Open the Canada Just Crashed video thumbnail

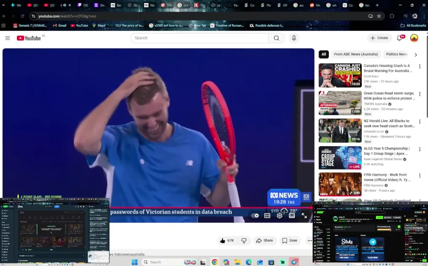coord(340,75)
